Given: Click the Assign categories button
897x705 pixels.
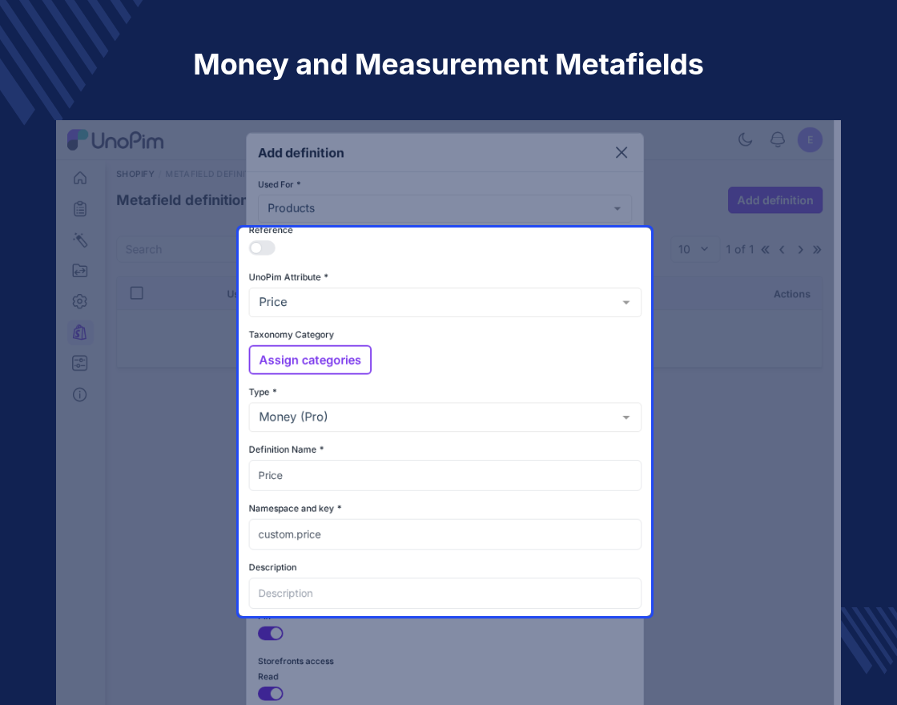Looking at the screenshot, I should coord(310,360).
